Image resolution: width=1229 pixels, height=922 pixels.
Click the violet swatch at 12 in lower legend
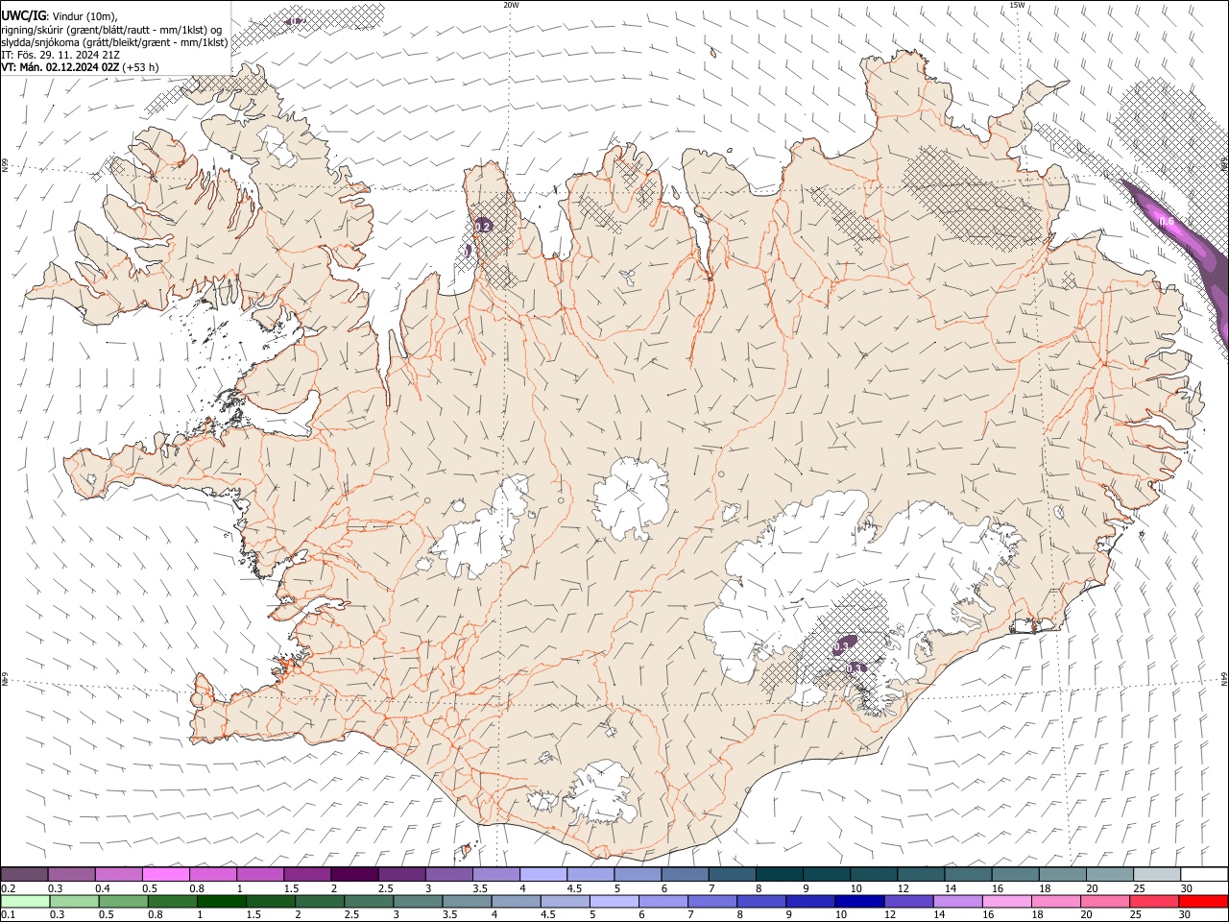click(907, 901)
